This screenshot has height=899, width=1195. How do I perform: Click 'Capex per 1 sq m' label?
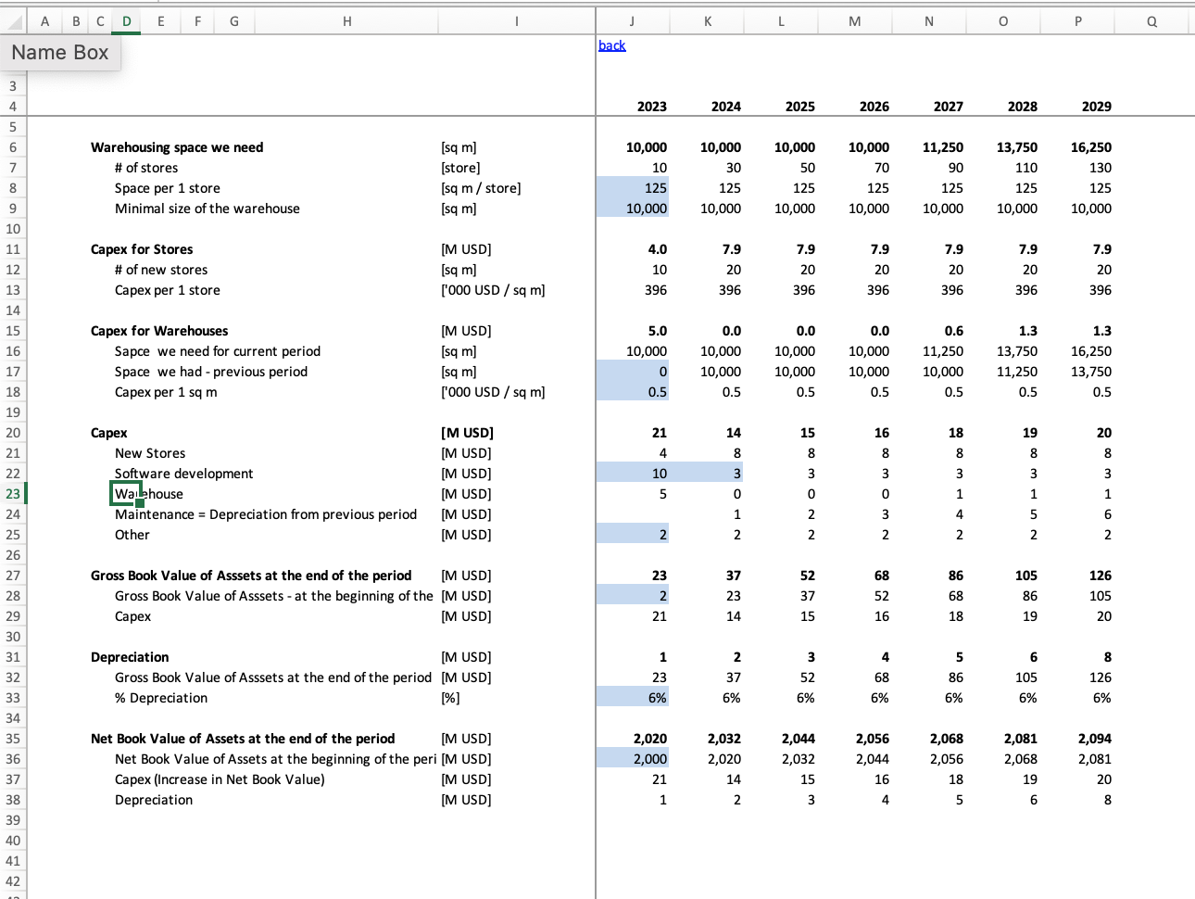click(x=166, y=392)
